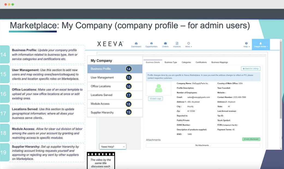Viewport: 284px width, 169px height.
Task: Click the XEEVA logo
Action: click(x=110, y=44)
